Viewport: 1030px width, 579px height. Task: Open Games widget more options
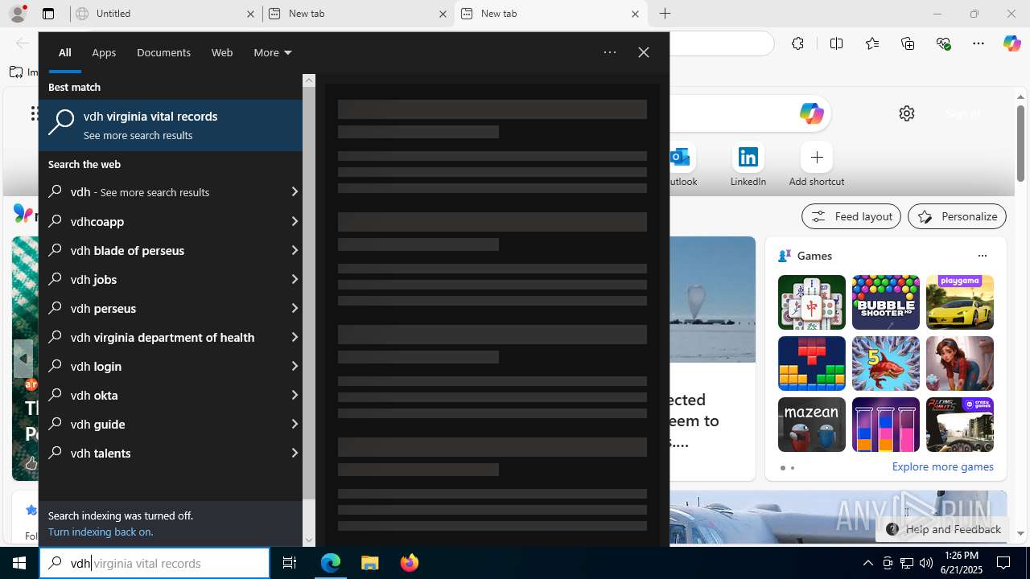coord(982,256)
